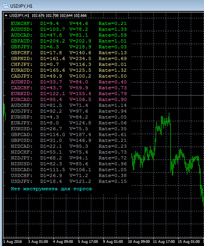Select the EURAUD: row label
Screen dimensions: 204x246
pyautogui.click(x=21, y=70)
